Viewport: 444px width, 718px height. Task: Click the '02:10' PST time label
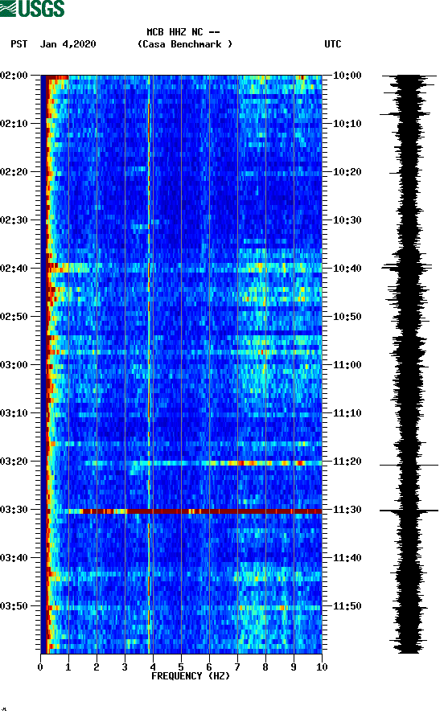pos(14,124)
